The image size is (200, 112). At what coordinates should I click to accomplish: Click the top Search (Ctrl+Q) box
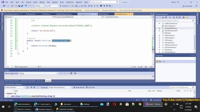click(104, 2)
